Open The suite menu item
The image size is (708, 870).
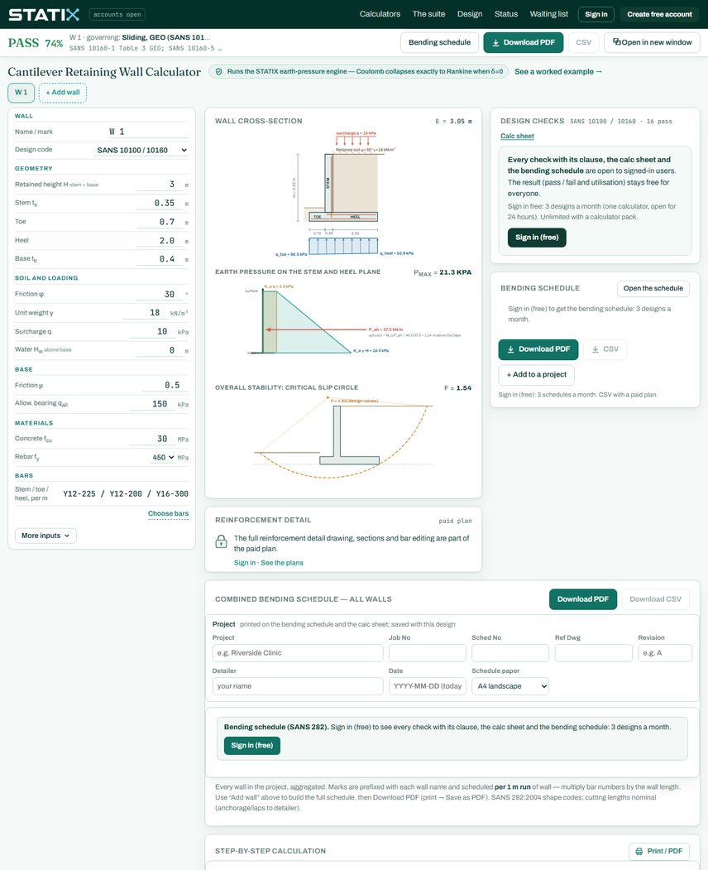coord(428,14)
